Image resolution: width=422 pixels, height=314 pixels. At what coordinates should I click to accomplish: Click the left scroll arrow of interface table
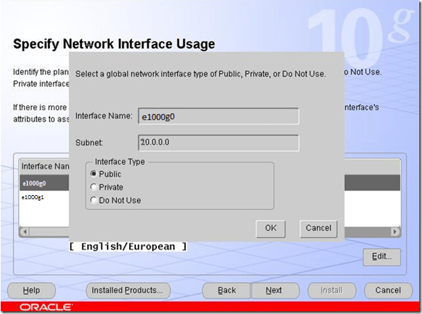pyautogui.click(x=25, y=232)
